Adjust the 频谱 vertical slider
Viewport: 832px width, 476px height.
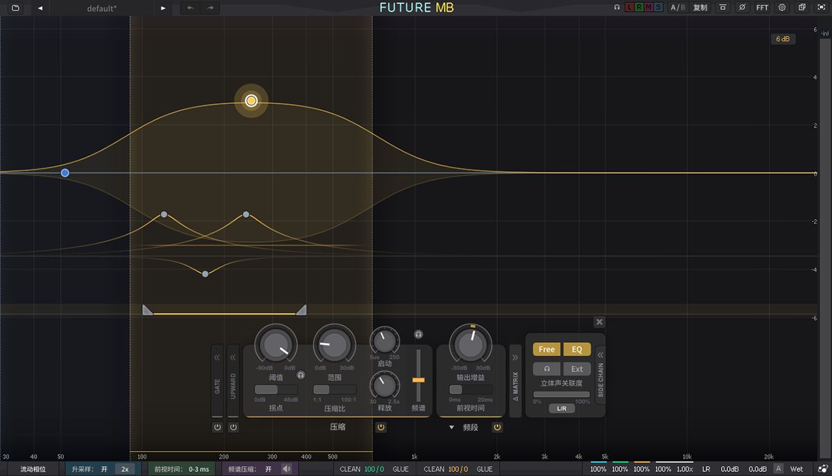[418, 376]
